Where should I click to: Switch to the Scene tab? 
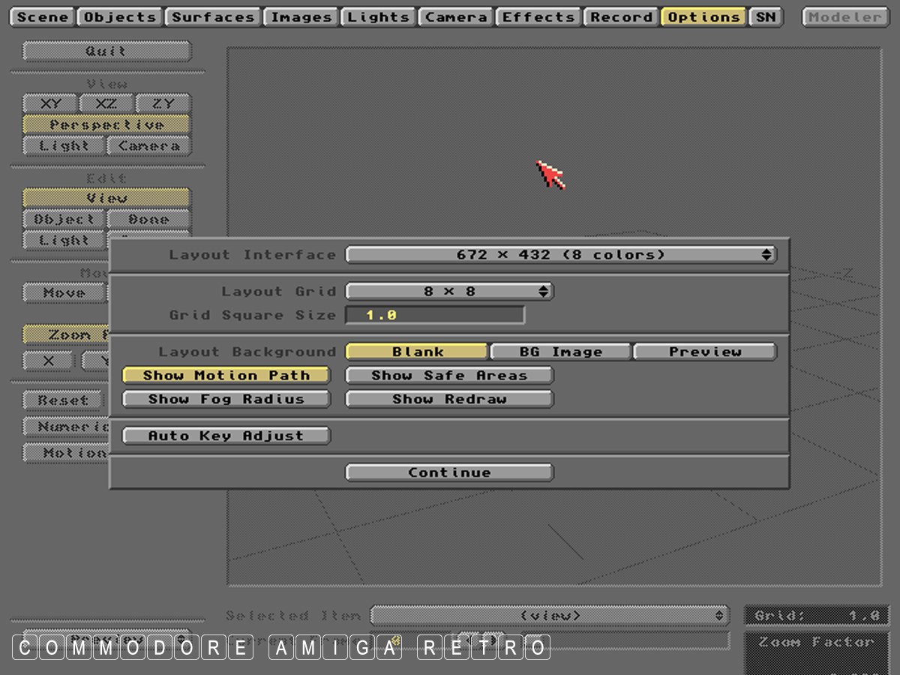(42, 17)
